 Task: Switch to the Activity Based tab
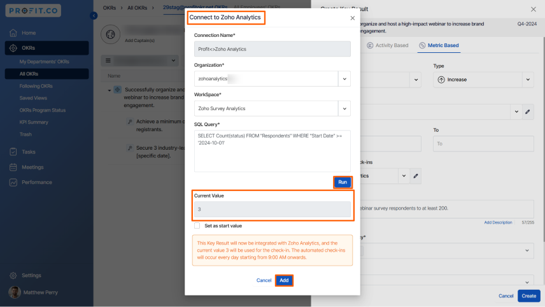[388, 45]
